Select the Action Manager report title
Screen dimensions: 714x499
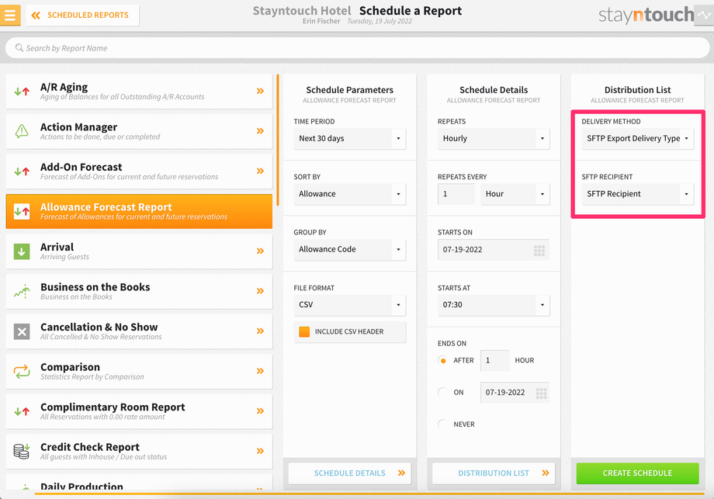pos(79,127)
